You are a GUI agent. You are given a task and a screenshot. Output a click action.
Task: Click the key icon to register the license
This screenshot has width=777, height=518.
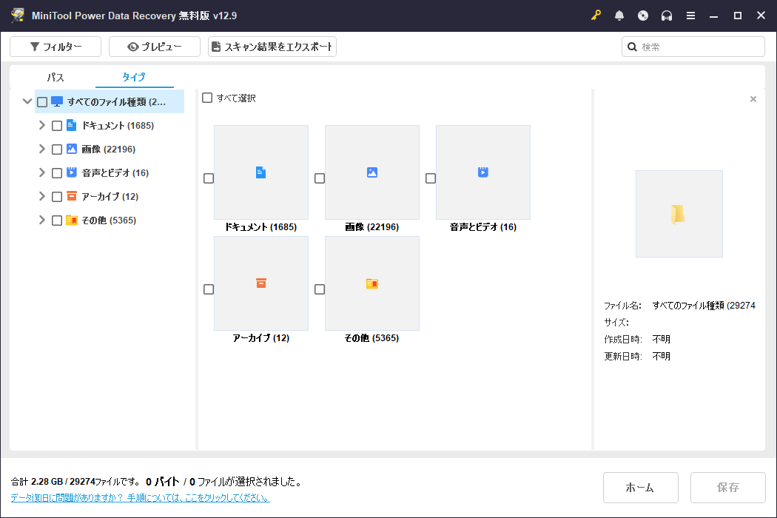pyautogui.click(x=596, y=16)
